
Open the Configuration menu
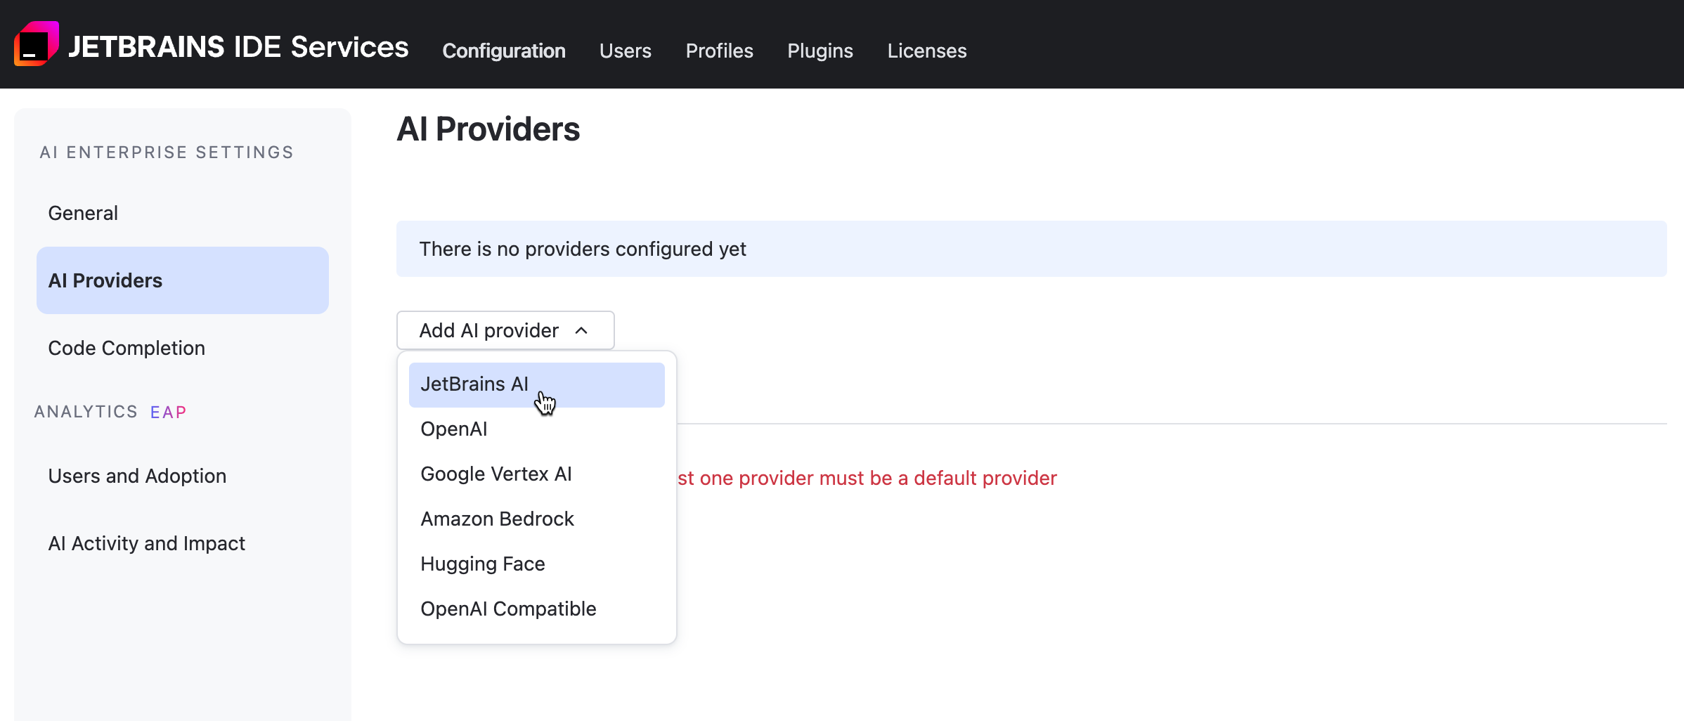pos(504,50)
